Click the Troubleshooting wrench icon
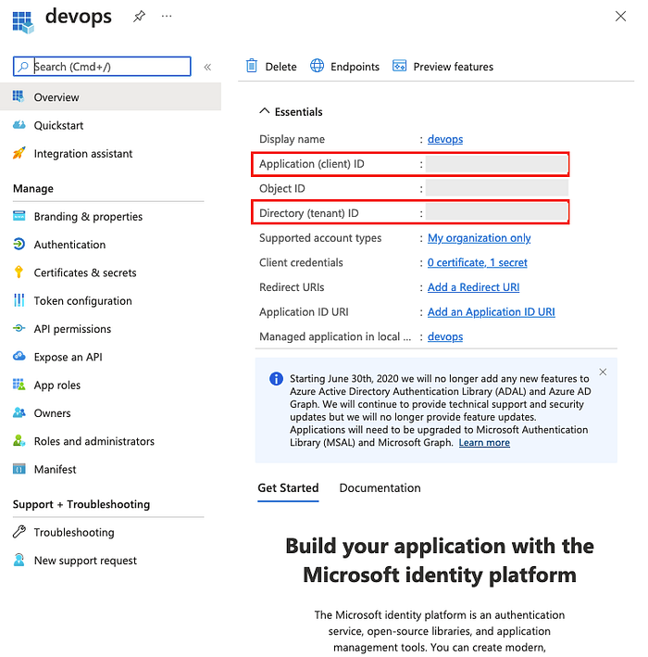The width and height of the screenshot is (648, 657). (19, 532)
